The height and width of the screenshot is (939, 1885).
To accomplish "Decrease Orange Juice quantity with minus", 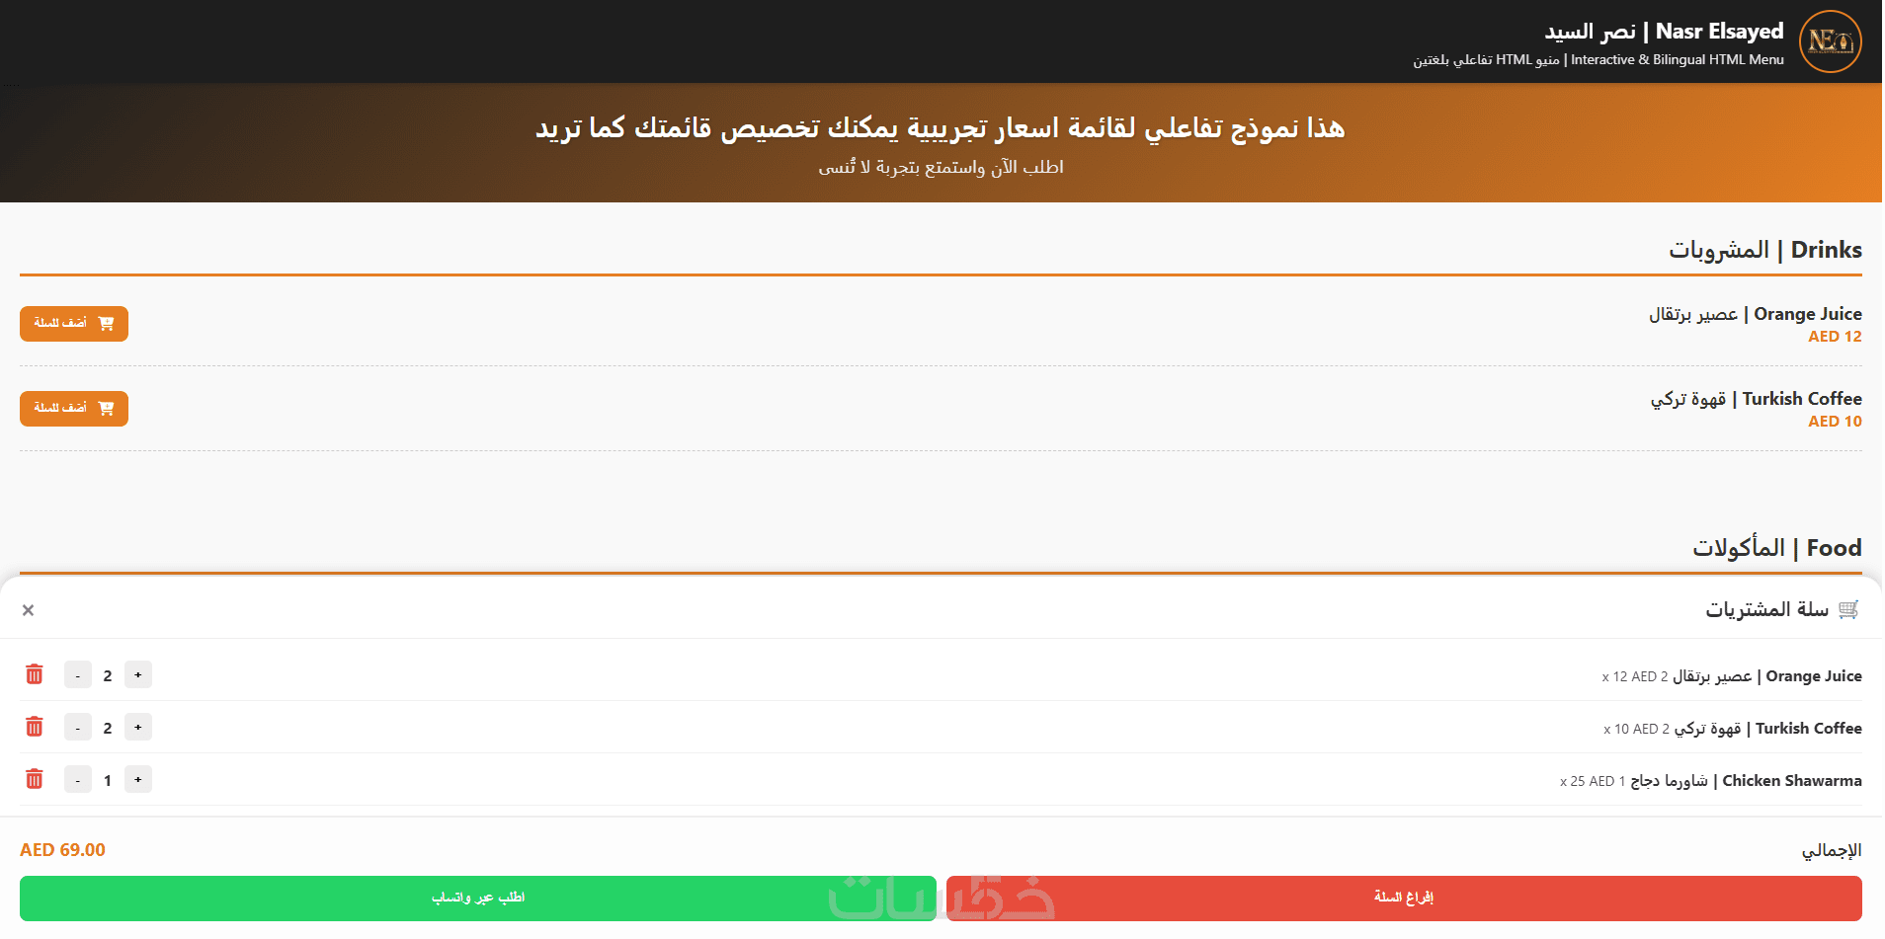I will click(78, 675).
